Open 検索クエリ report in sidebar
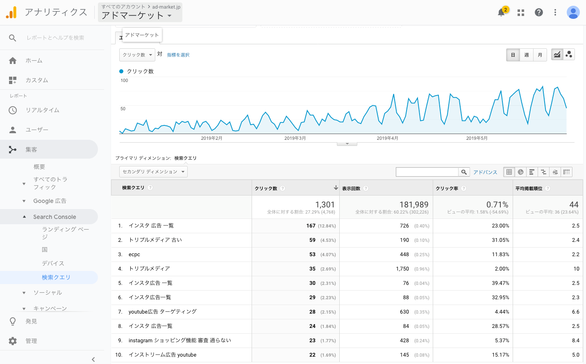The image size is (586, 364). 56,278
